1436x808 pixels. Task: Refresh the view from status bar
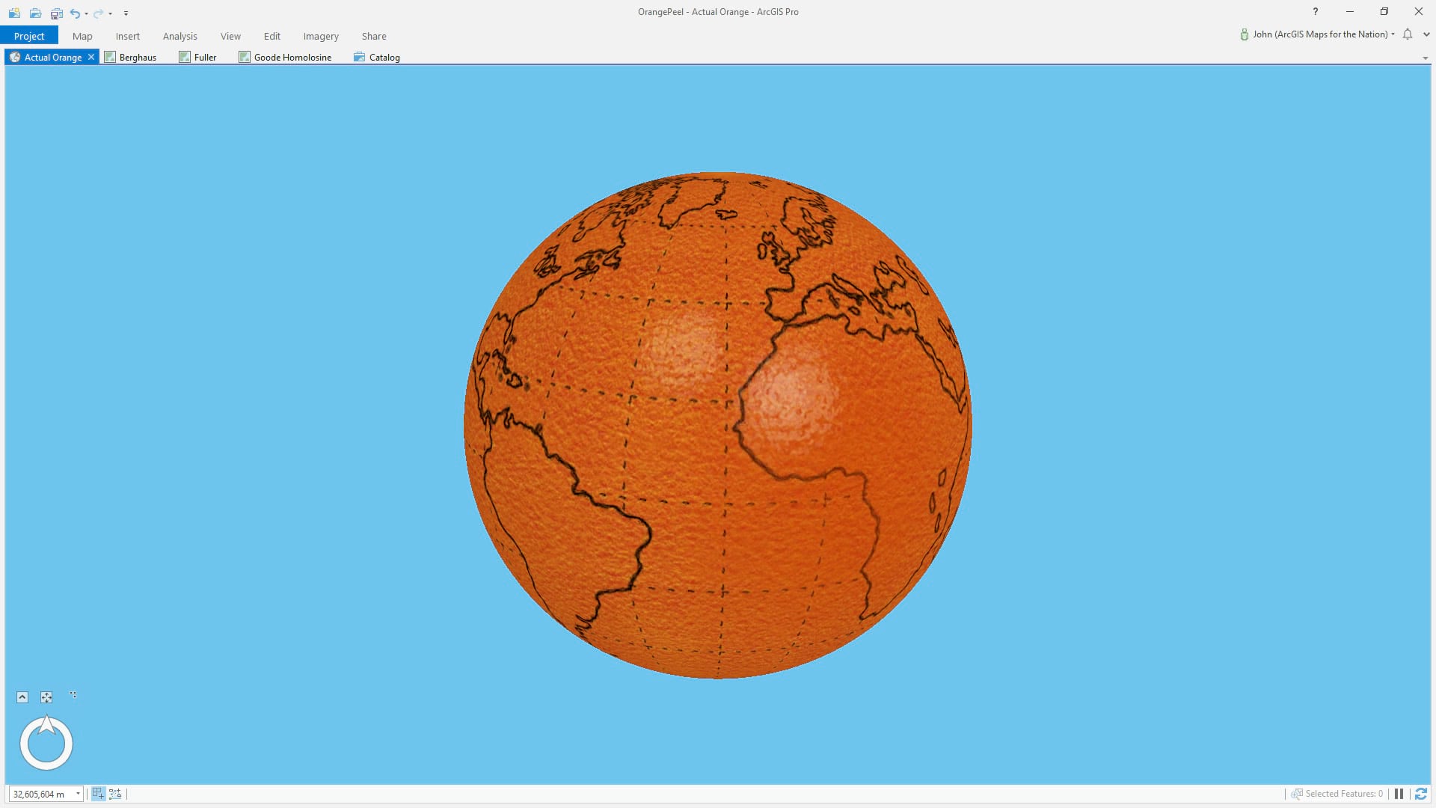pos(1421,794)
